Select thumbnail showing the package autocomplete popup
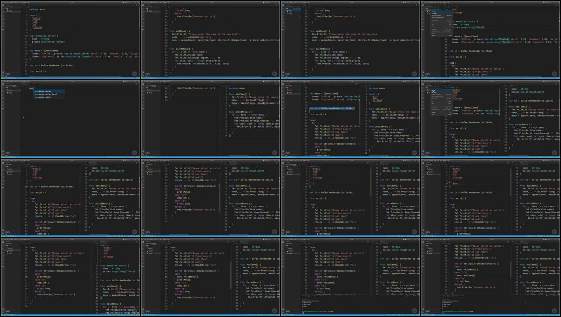561x317 pixels. click(x=70, y=119)
